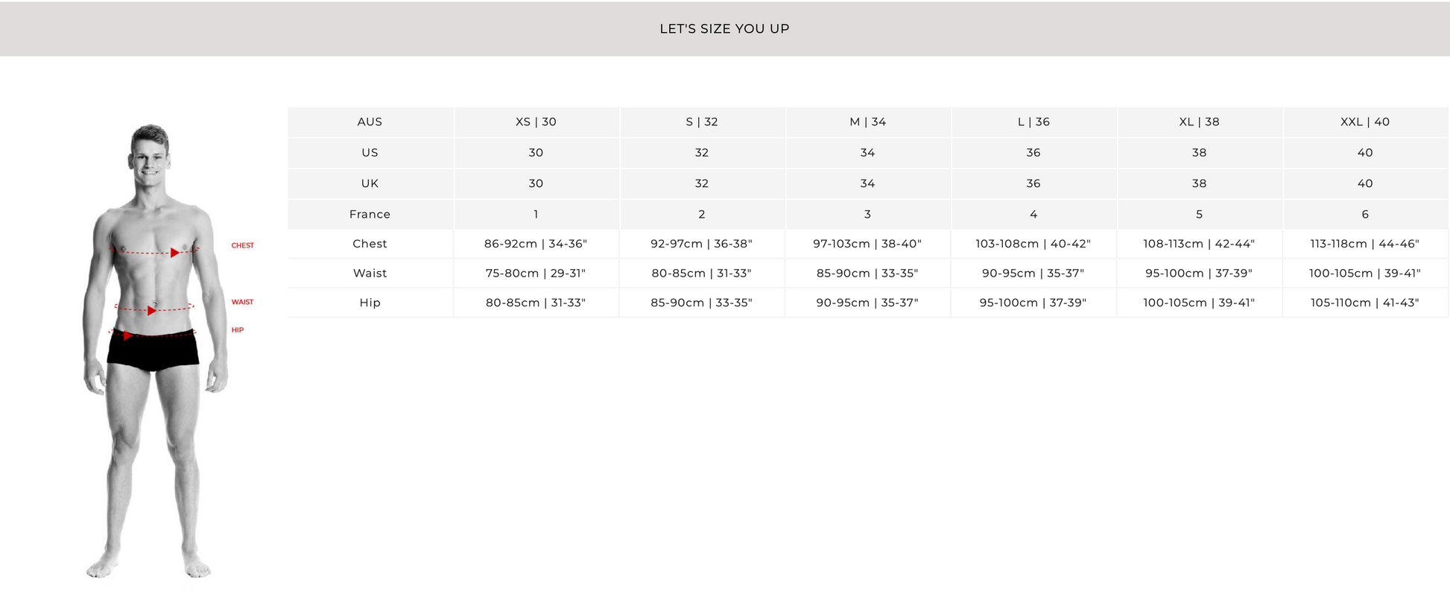The height and width of the screenshot is (594, 1450).
Task: Click the chest measurement arrow on the model
Action: [x=175, y=253]
